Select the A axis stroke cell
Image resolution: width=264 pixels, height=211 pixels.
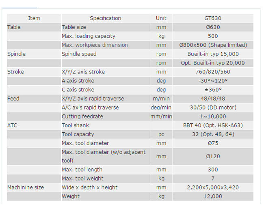[x=78, y=81]
